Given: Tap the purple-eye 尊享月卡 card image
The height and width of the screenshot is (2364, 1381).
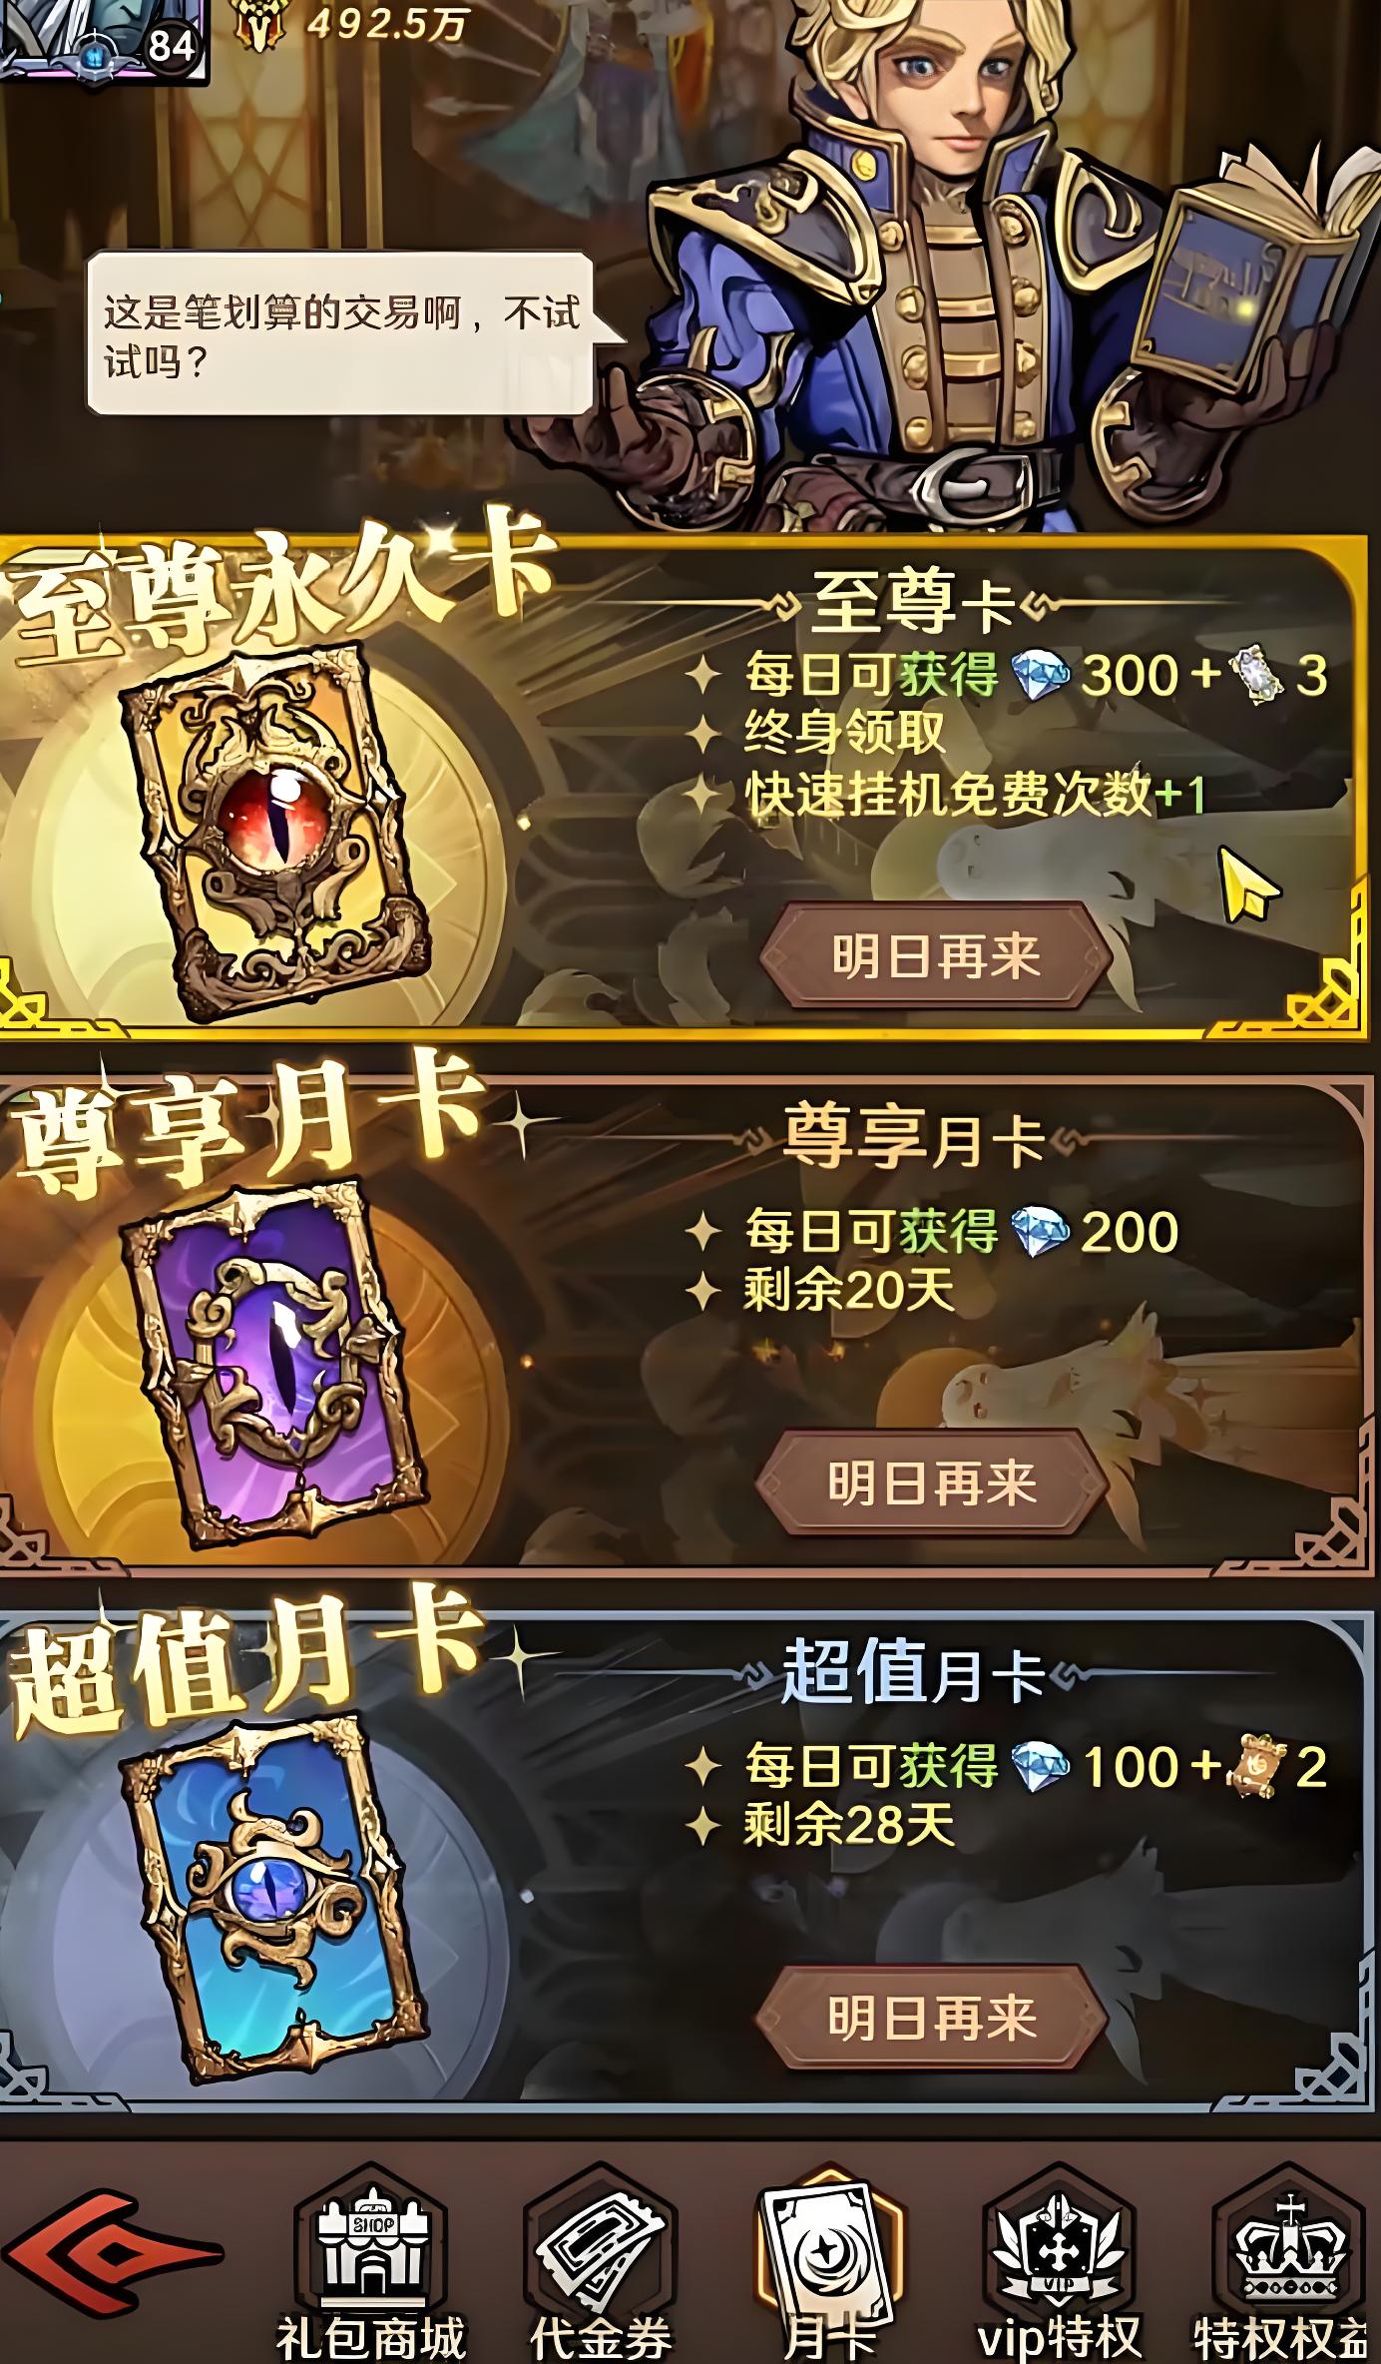Looking at the screenshot, I should click(274, 1367).
